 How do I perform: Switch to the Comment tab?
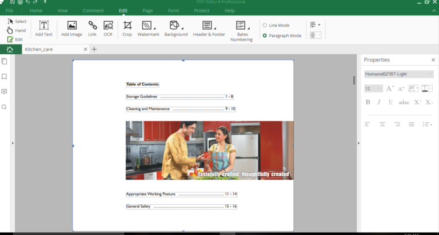(93, 11)
